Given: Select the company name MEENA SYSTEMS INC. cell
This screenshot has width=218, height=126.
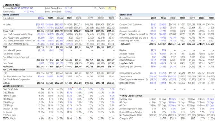Looking at the screenshot, I should coord(24,8).
